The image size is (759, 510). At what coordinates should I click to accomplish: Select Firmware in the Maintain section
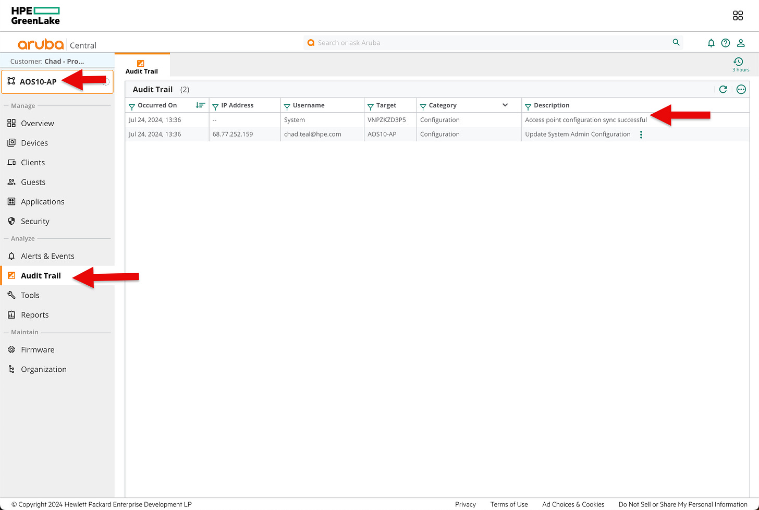tap(37, 349)
